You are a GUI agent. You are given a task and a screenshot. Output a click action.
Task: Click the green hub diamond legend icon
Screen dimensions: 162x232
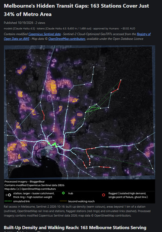pos(63,193)
